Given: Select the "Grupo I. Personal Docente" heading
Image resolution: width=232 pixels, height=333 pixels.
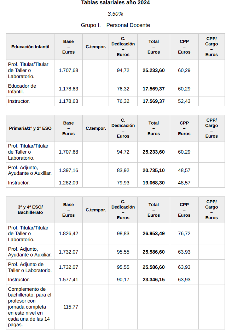Looking at the screenshot, I should (x=115, y=25).
